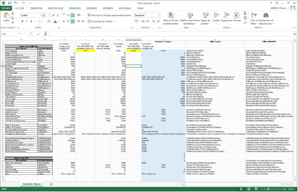Click the AutoSum sigma icon
Viewport: 298px width, 192px height.
tap(245, 13)
